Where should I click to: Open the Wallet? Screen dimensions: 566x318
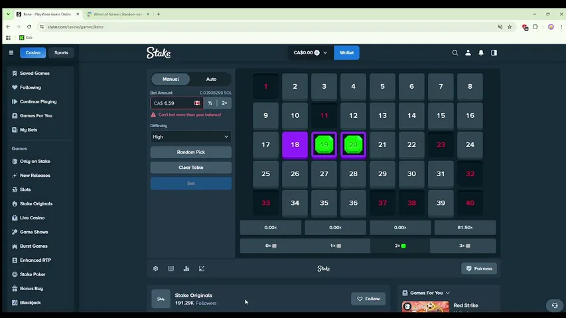[346, 52]
